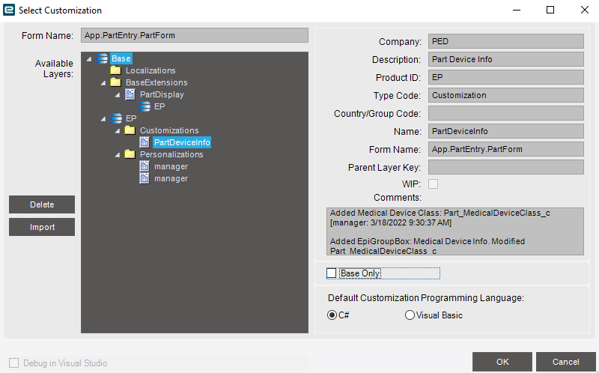
Task: Click the Base layer database icon
Action: (102, 58)
